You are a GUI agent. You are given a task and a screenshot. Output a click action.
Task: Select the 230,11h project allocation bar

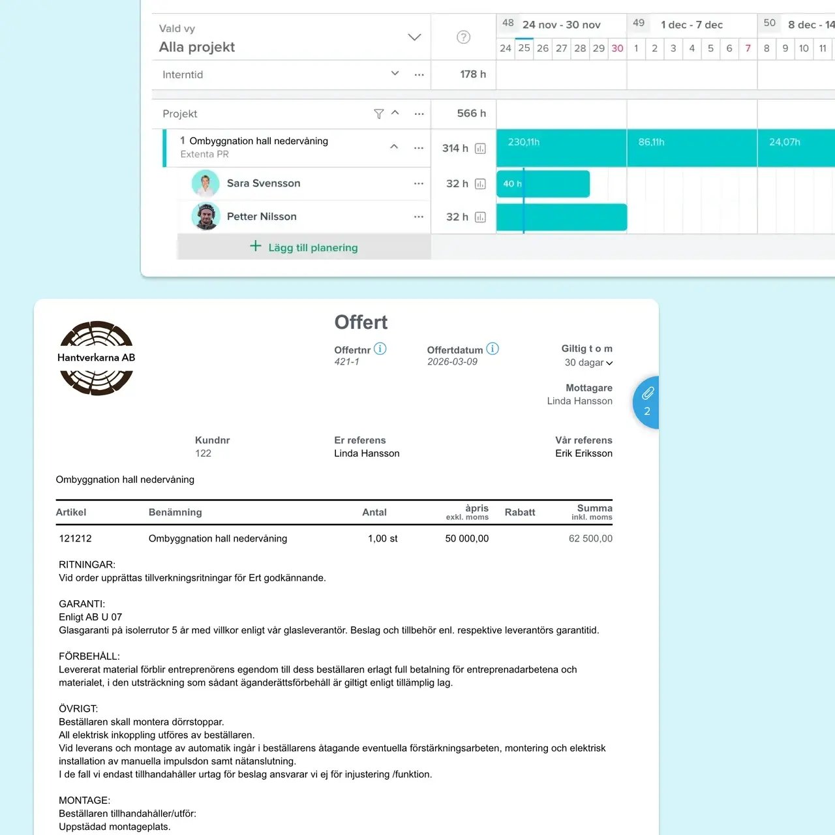(561, 147)
